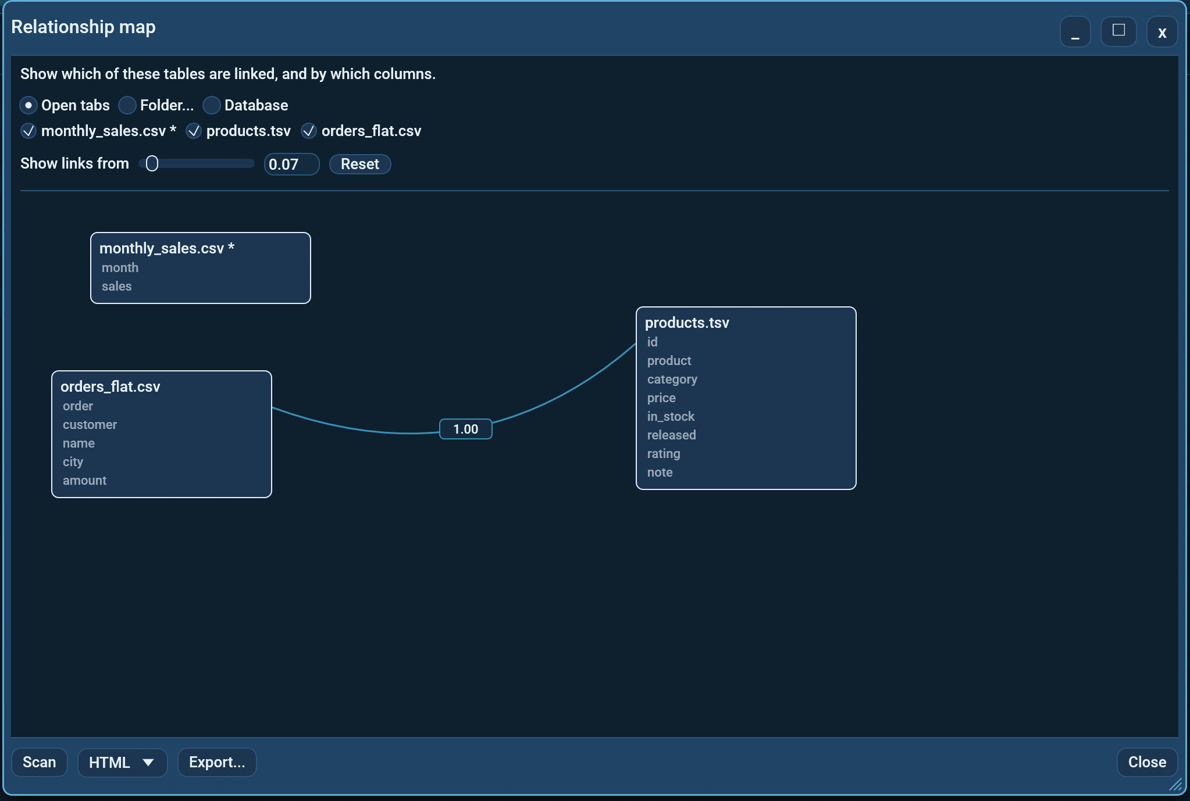The height and width of the screenshot is (801, 1190).
Task: Close the Relationship map dialog
Action: [1147, 762]
